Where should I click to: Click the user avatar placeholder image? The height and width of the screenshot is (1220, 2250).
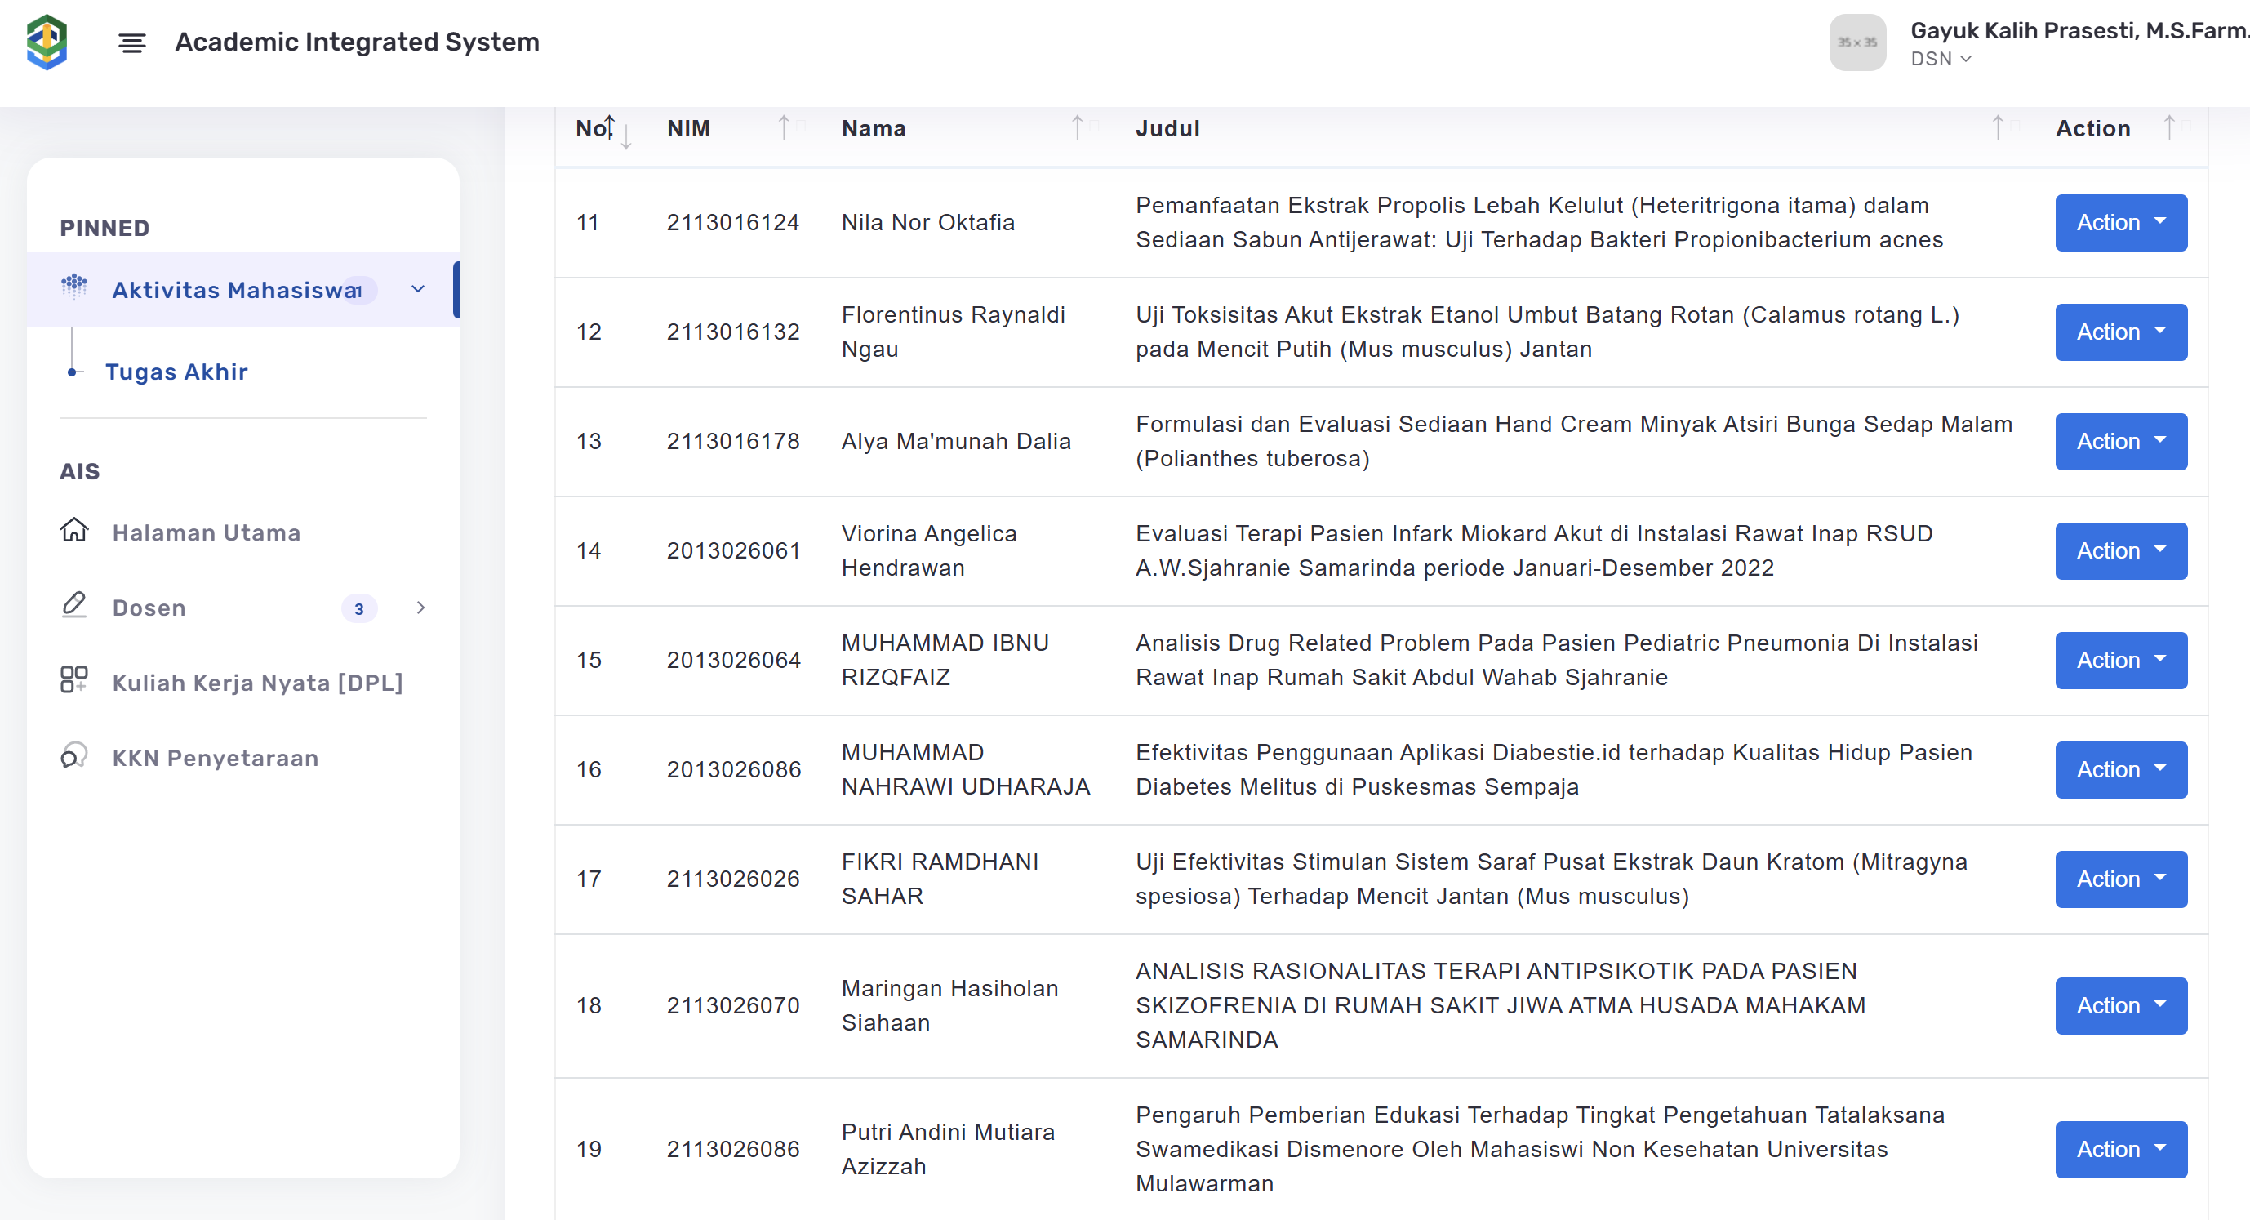(x=1857, y=42)
